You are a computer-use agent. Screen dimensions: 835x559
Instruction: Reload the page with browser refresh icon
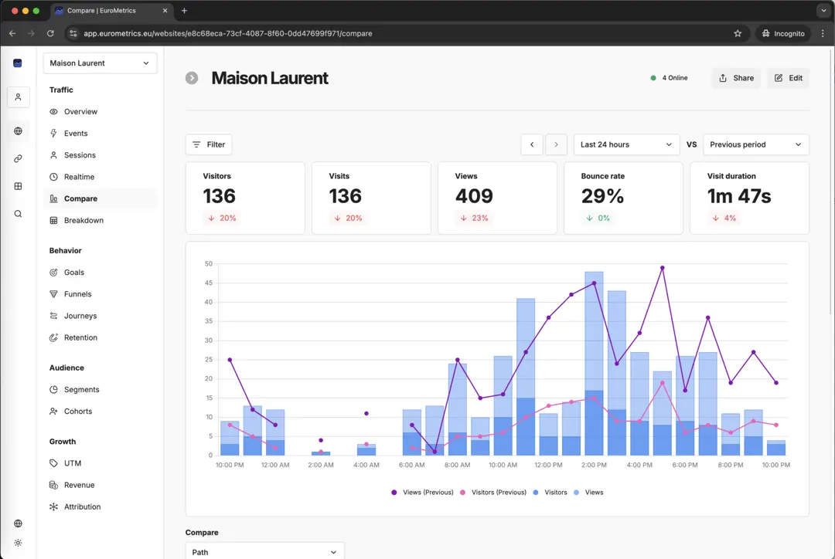pos(50,33)
